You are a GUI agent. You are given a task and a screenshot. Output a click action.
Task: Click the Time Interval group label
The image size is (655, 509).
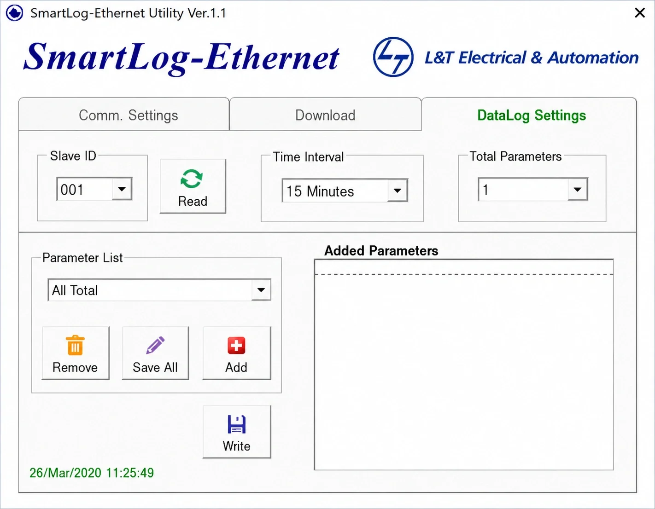tap(308, 157)
